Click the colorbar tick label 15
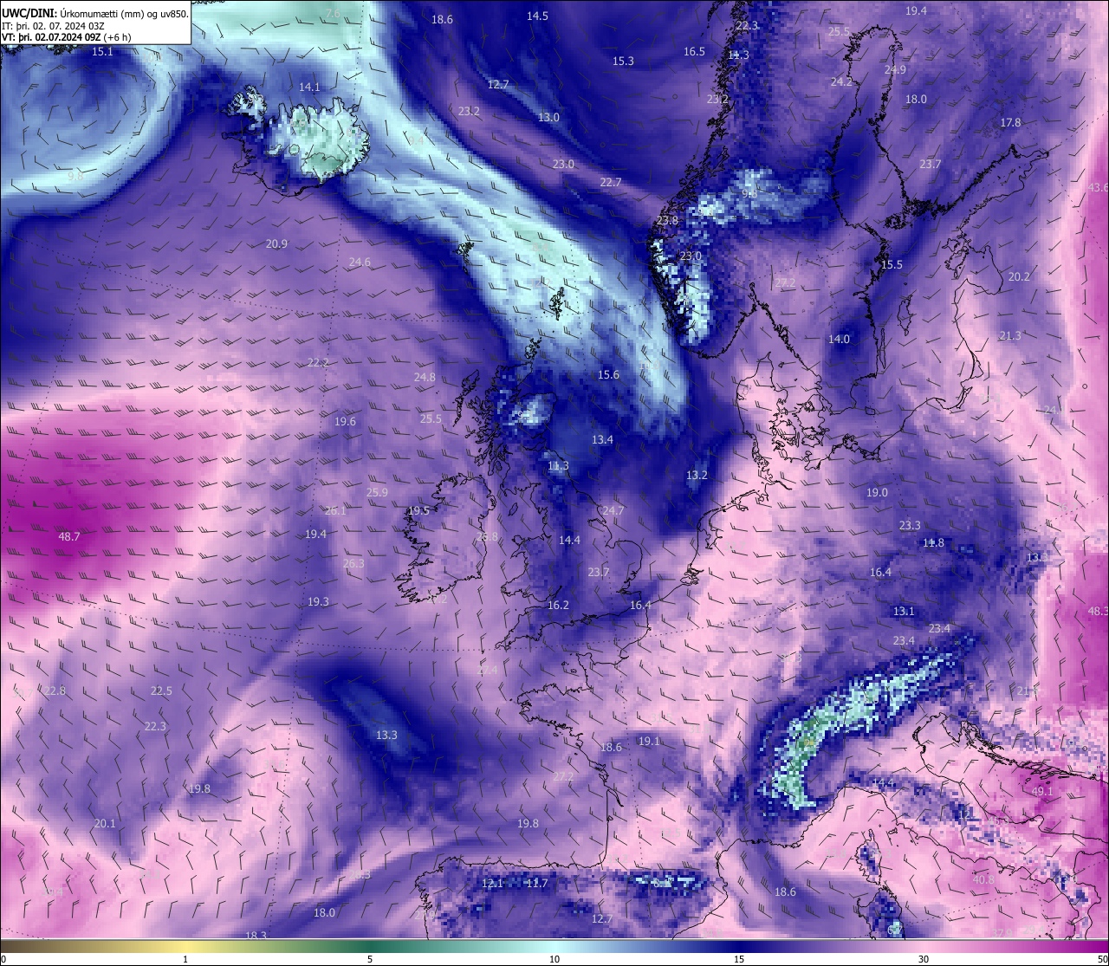Screen dimensions: 1109x966 tap(739, 959)
